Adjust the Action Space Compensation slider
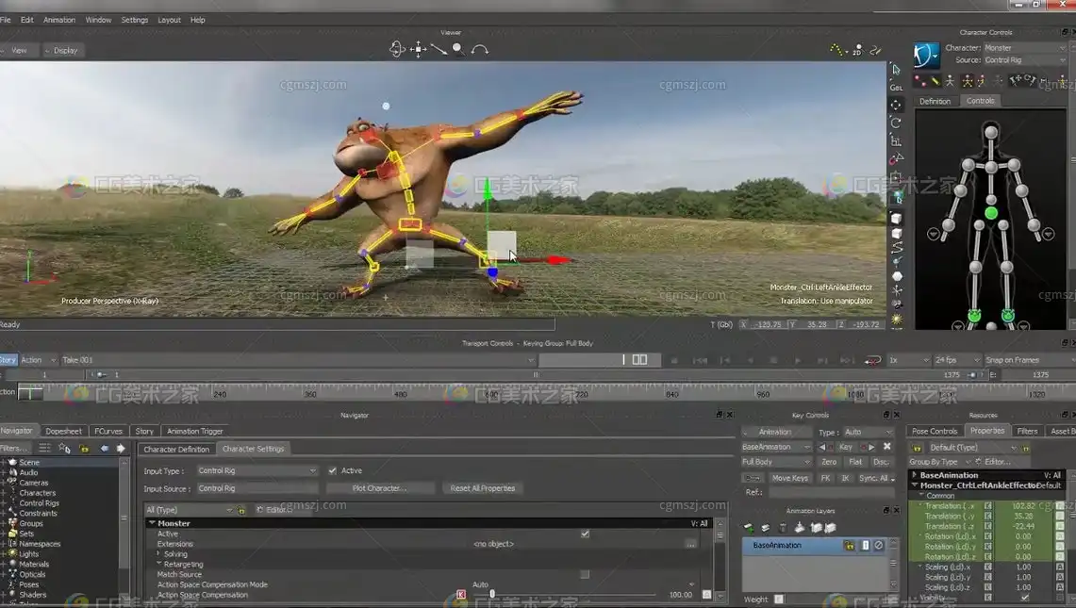Image resolution: width=1076 pixels, height=608 pixels. pos(492,595)
